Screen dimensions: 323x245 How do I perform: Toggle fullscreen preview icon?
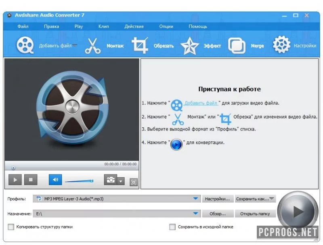(x=134, y=182)
